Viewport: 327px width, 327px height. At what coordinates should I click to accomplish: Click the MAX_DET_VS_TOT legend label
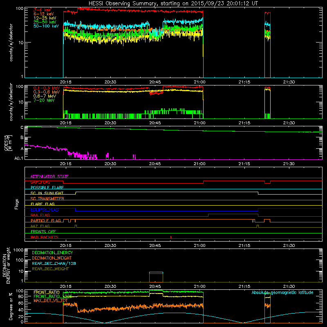click(x=51, y=300)
